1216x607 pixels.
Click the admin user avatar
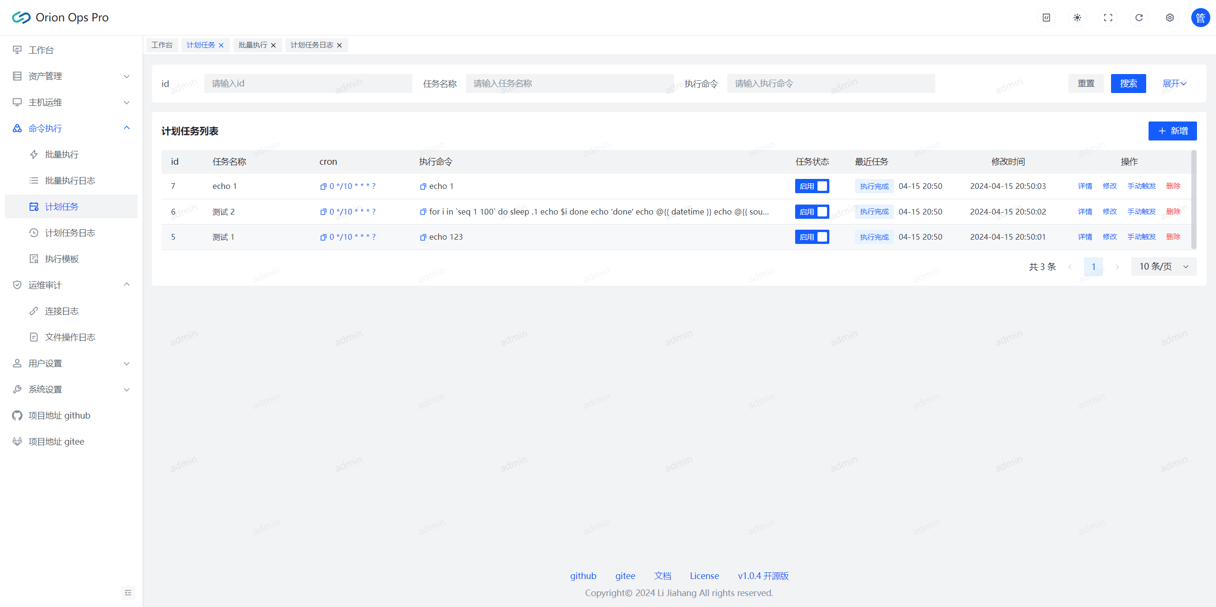pos(1200,18)
